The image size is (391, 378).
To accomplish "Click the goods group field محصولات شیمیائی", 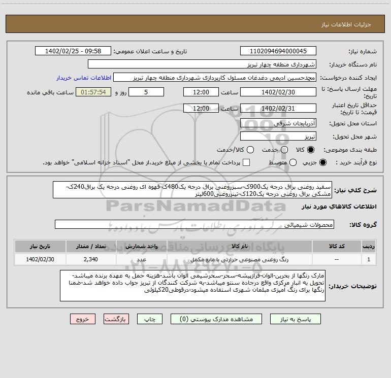I will pyautogui.click(x=194, y=224).
